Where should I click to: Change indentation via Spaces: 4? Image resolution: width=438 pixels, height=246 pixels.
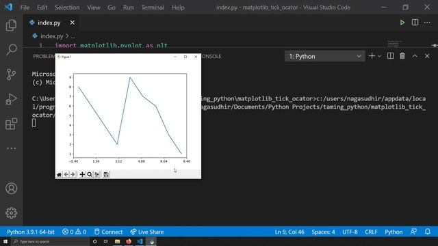click(323, 232)
